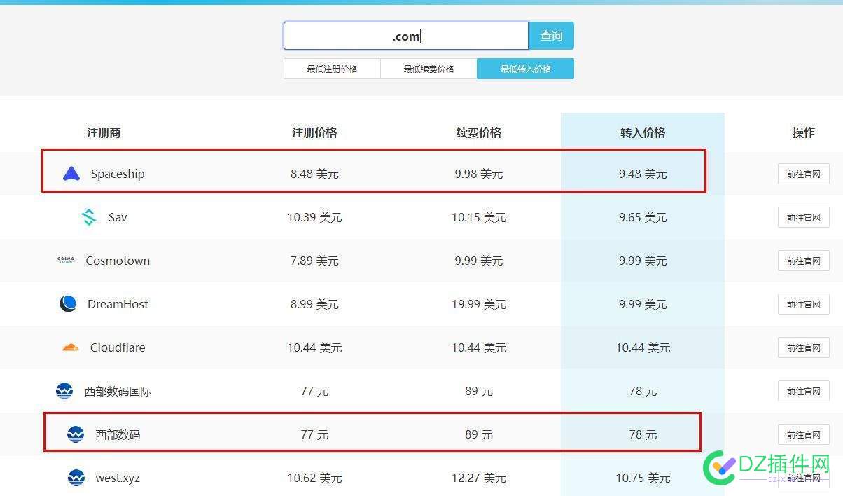
Task: Click Sav registration price 10.39 美元
Action: 314,217
